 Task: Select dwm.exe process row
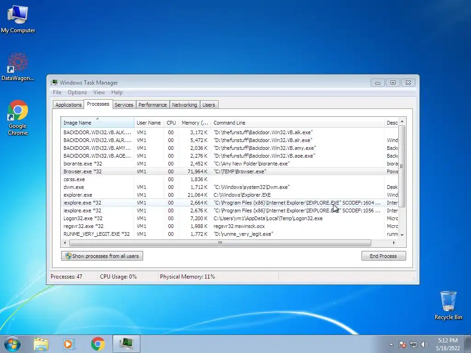coord(230,187)
